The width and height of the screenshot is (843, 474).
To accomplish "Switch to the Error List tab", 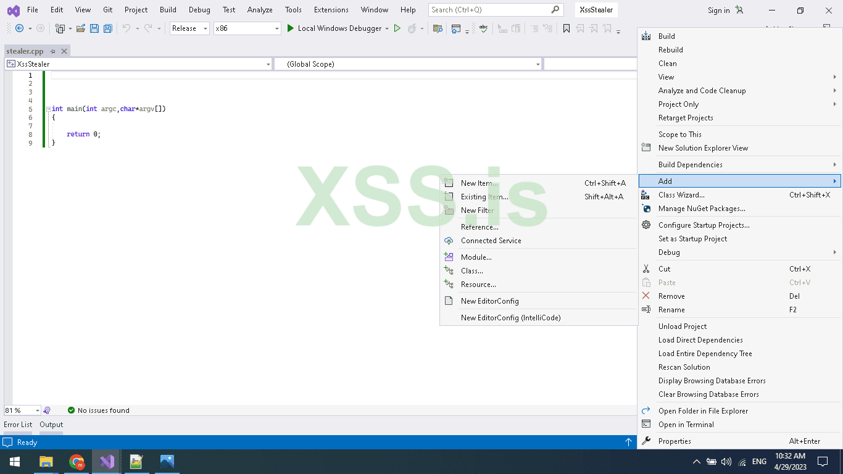I will [18, 425].
